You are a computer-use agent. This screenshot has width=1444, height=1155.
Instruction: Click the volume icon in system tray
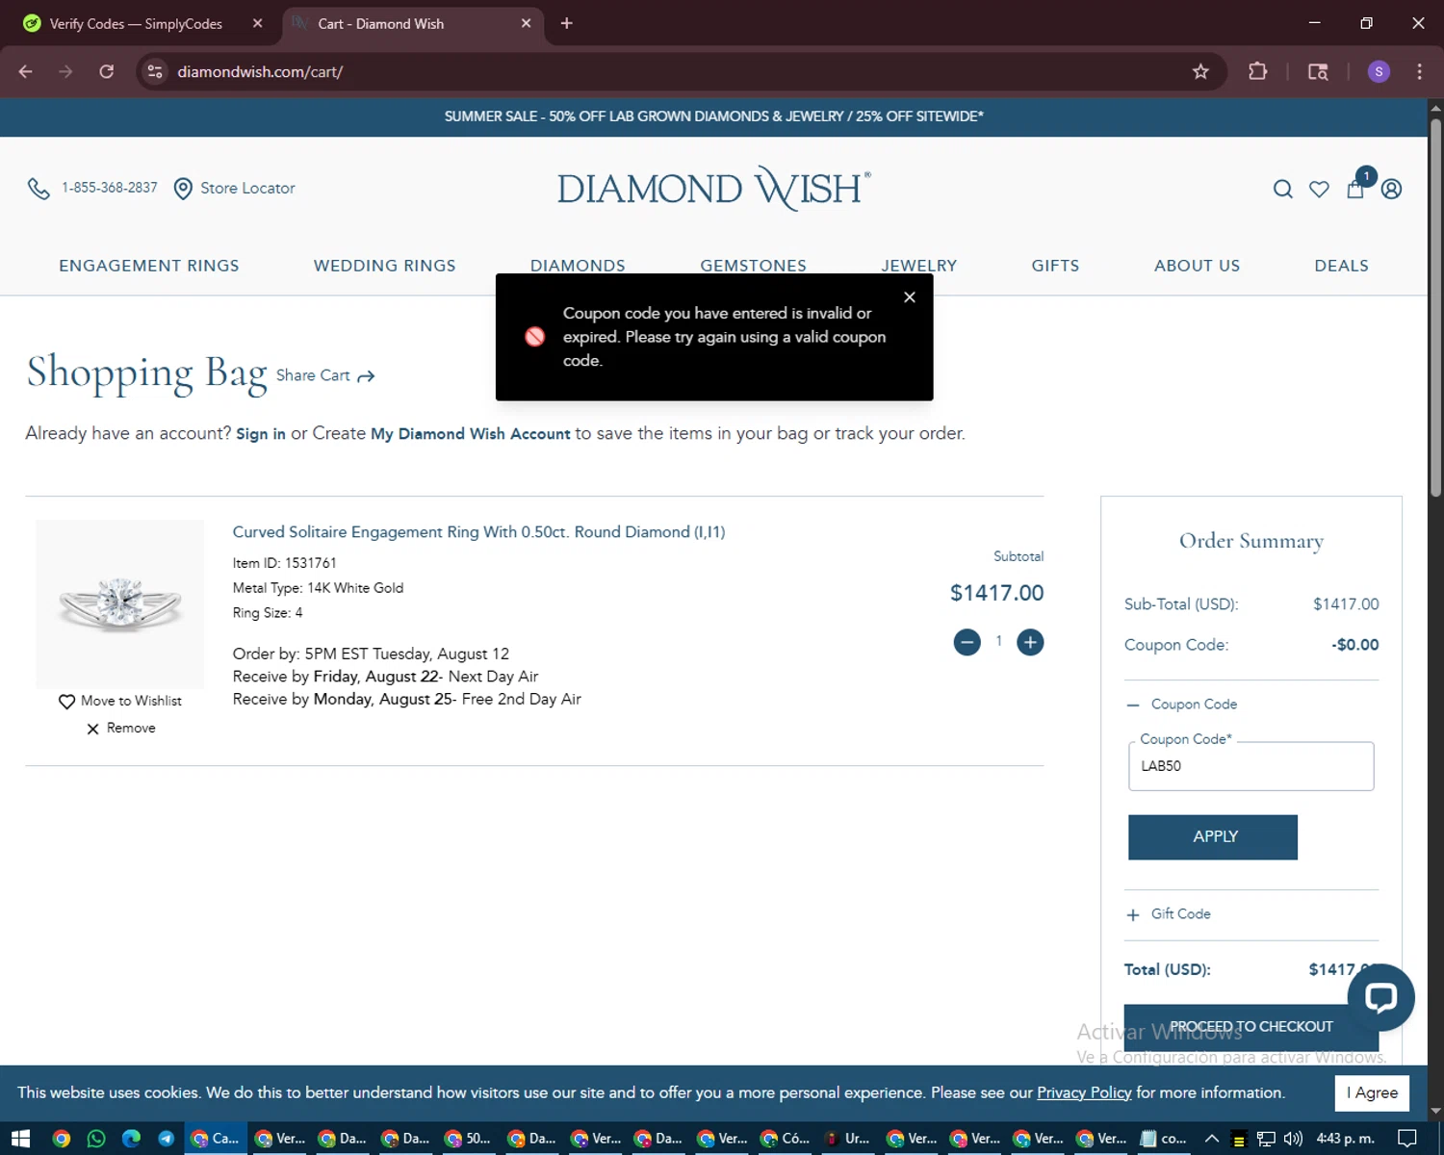1293,1139
